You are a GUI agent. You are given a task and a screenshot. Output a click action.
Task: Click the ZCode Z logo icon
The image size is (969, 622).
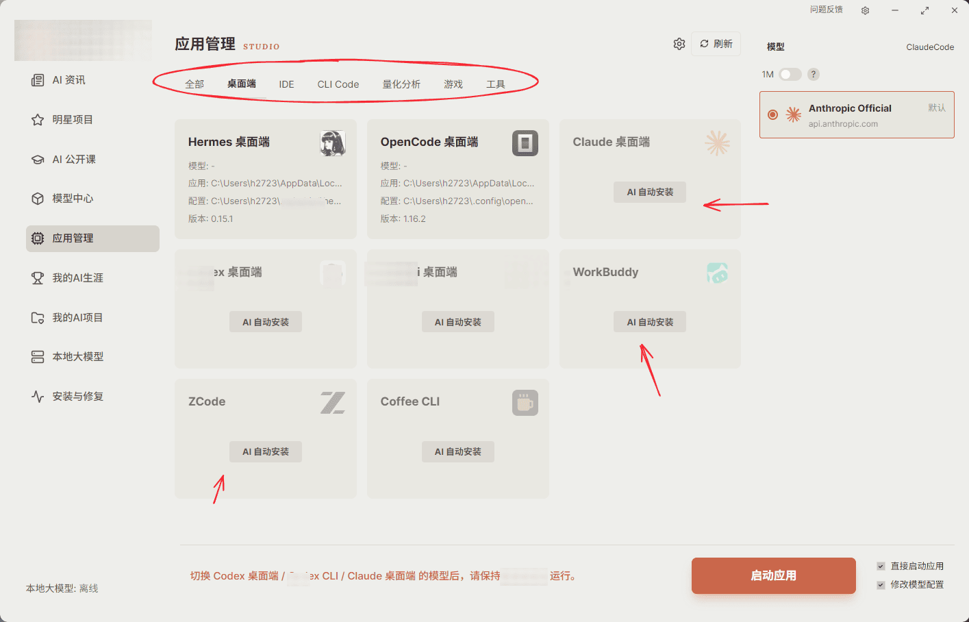[x=333, y=403]
